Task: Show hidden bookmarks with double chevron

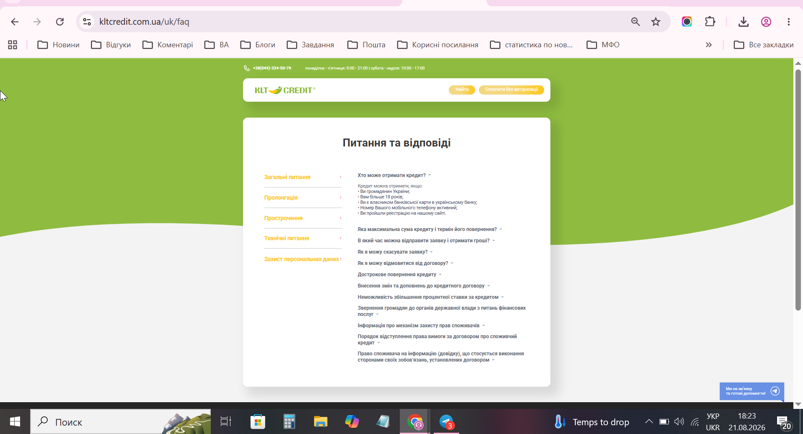Action: point(708,45)
